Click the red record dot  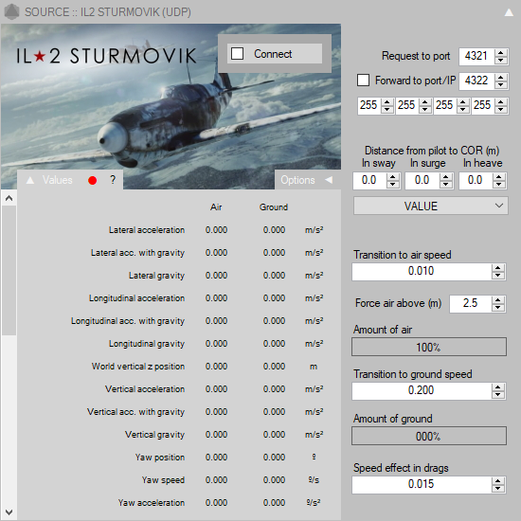93,180
